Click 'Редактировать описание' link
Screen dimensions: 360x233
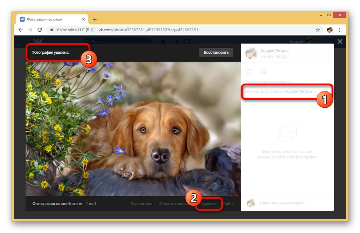point(269,82)
